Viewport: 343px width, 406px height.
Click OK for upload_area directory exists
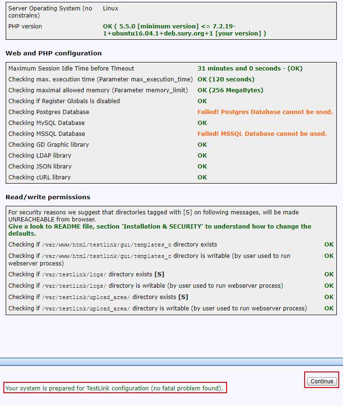329,297
